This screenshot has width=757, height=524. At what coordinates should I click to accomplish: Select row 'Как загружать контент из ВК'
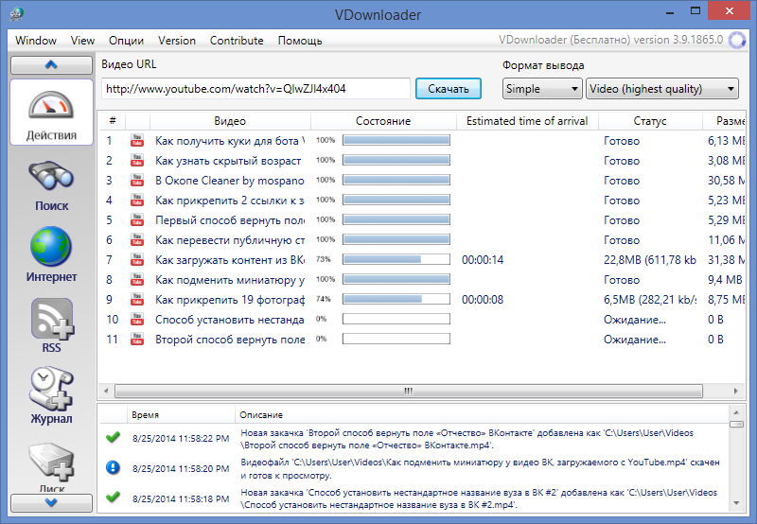(x=422, y=259)
